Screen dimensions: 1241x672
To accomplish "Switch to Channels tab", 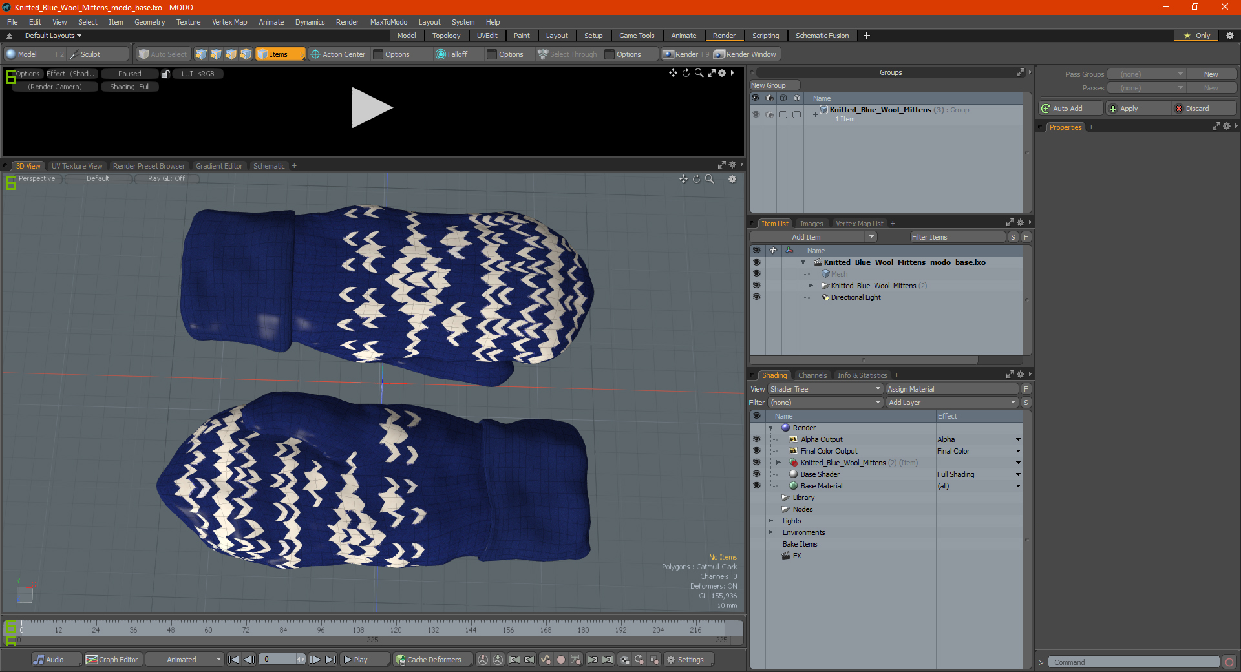I will click(x=812, y=375).
